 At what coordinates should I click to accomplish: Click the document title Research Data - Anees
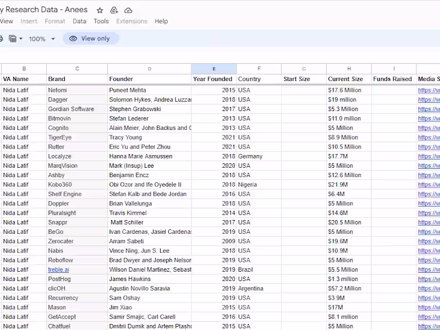(x=44, y=10)
